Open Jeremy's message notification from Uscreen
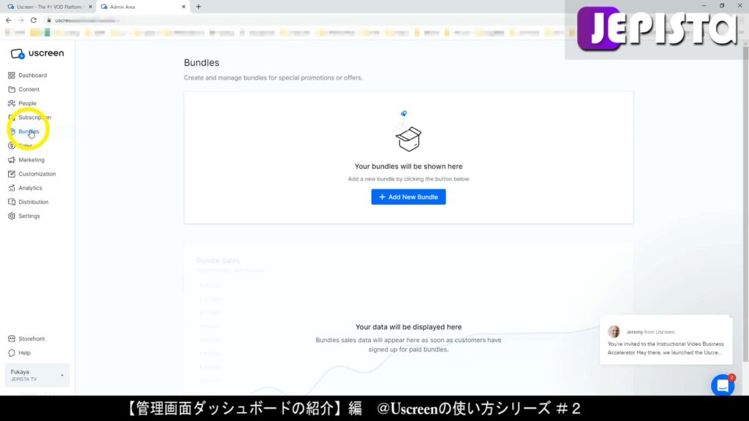Screen dimensions: 749x421 tap(666, 341)
